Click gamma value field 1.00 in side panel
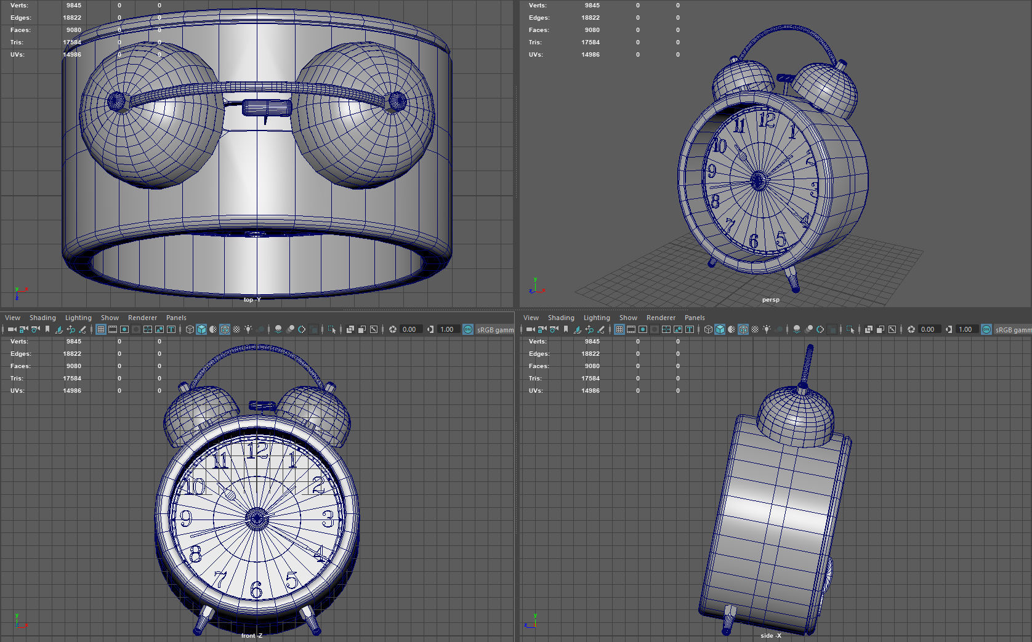This screenshot has height=642, width=1032. pyautogui.click(x=966, y=329)
